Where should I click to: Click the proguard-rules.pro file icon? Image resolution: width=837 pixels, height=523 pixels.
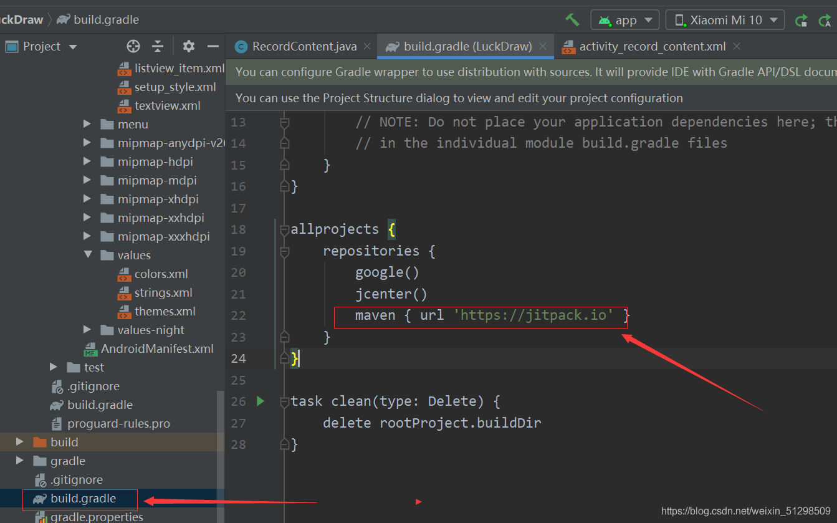tap(57, 424)
